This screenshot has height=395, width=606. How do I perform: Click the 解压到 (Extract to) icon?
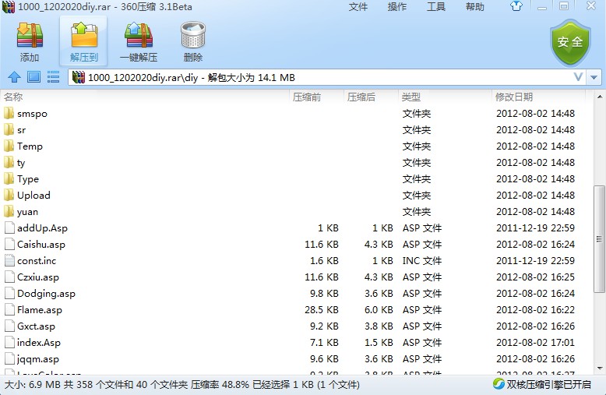pyautogui.click(x=84, y=36)
